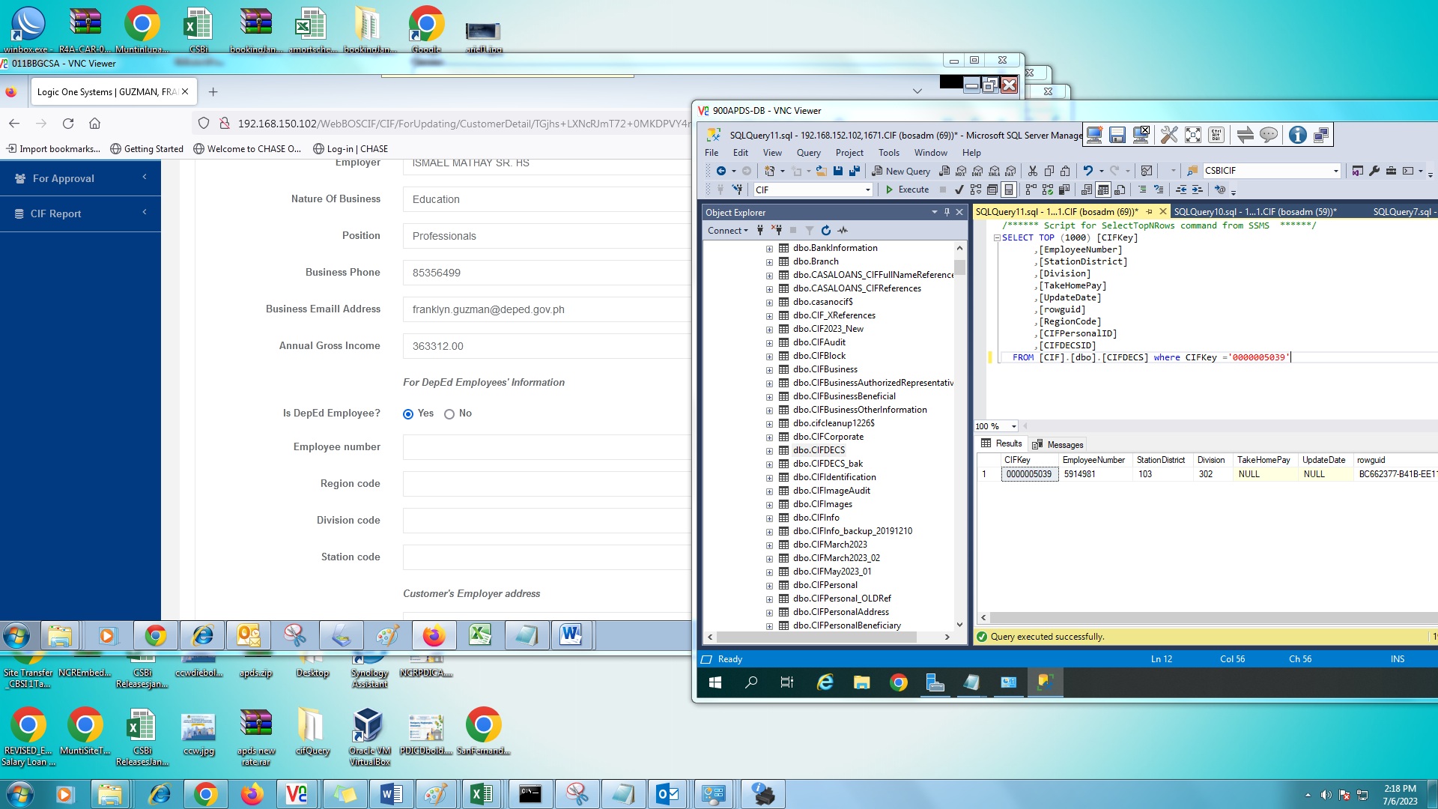Viewport: 1438px width, 809px height.
Task: Toggle VNC full screen mode icon
Action: 1193,135
